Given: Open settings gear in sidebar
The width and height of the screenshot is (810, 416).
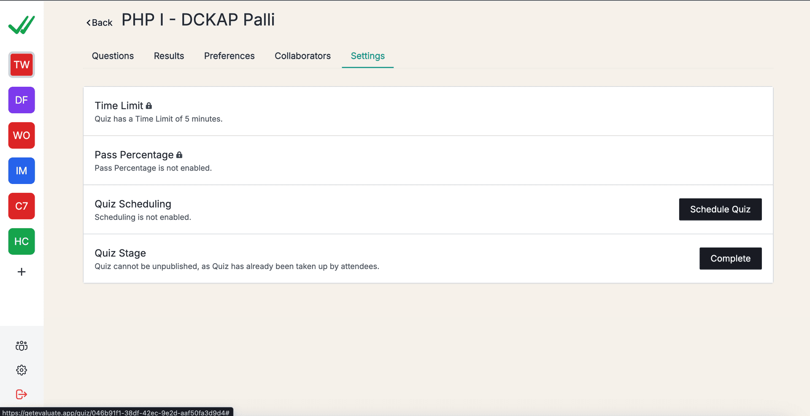Looking at the screenshot, I should [22, 370].
